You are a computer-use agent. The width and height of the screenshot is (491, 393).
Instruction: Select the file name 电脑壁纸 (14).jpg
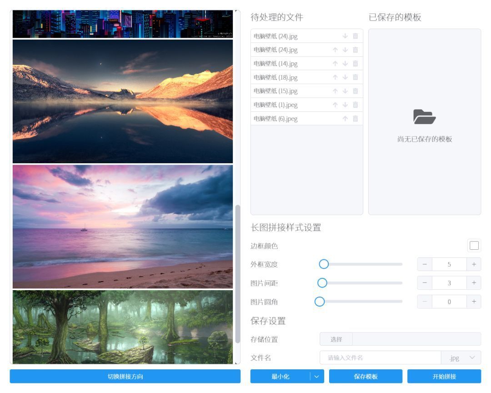(276, 64)
